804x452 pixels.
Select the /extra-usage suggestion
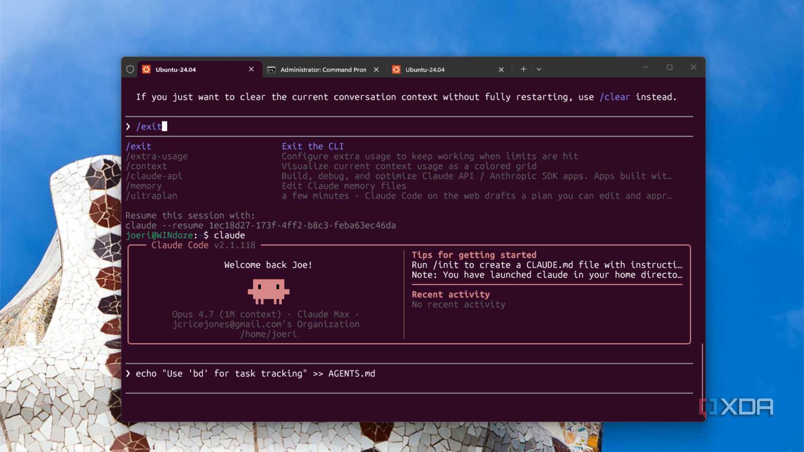156,156
